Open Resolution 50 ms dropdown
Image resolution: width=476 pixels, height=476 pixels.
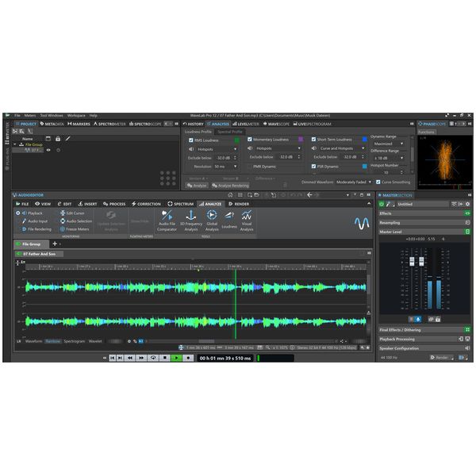pos(225,167)
